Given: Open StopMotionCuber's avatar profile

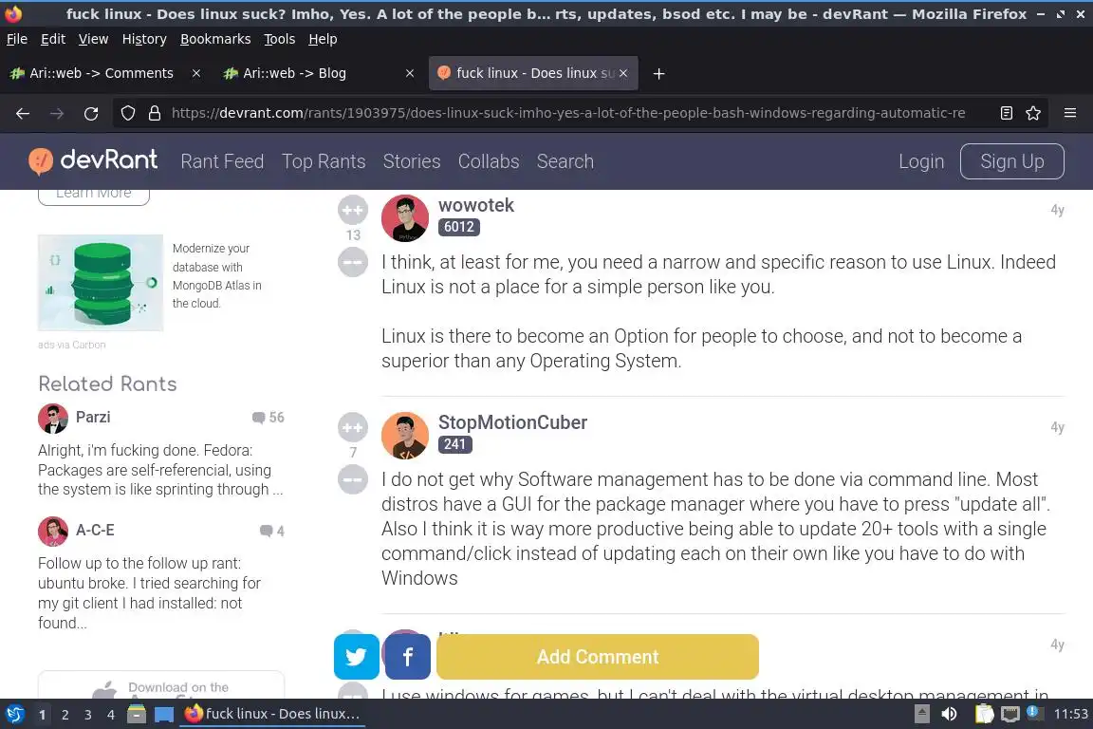Looking at the screenshot, I should [x=405, y=436].
